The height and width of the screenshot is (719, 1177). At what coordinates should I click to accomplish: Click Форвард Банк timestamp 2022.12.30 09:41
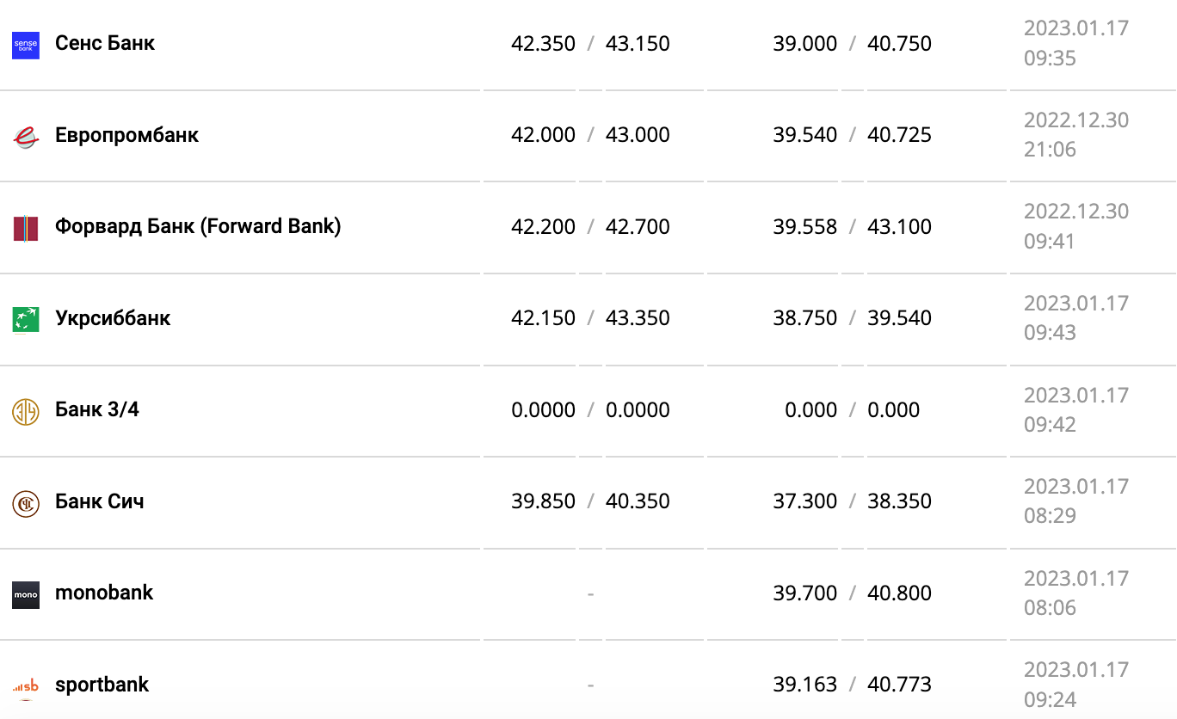pos(1075,226)
